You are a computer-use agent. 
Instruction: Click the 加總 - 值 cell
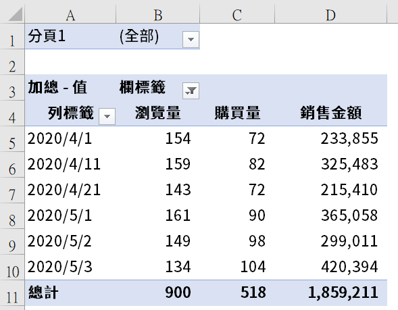[70, 88]
